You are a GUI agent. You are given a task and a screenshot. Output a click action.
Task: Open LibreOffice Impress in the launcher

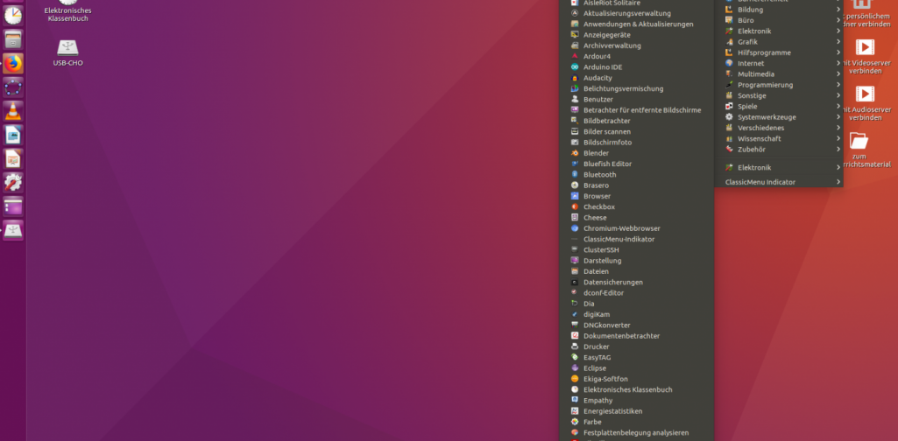coord(13,158)
